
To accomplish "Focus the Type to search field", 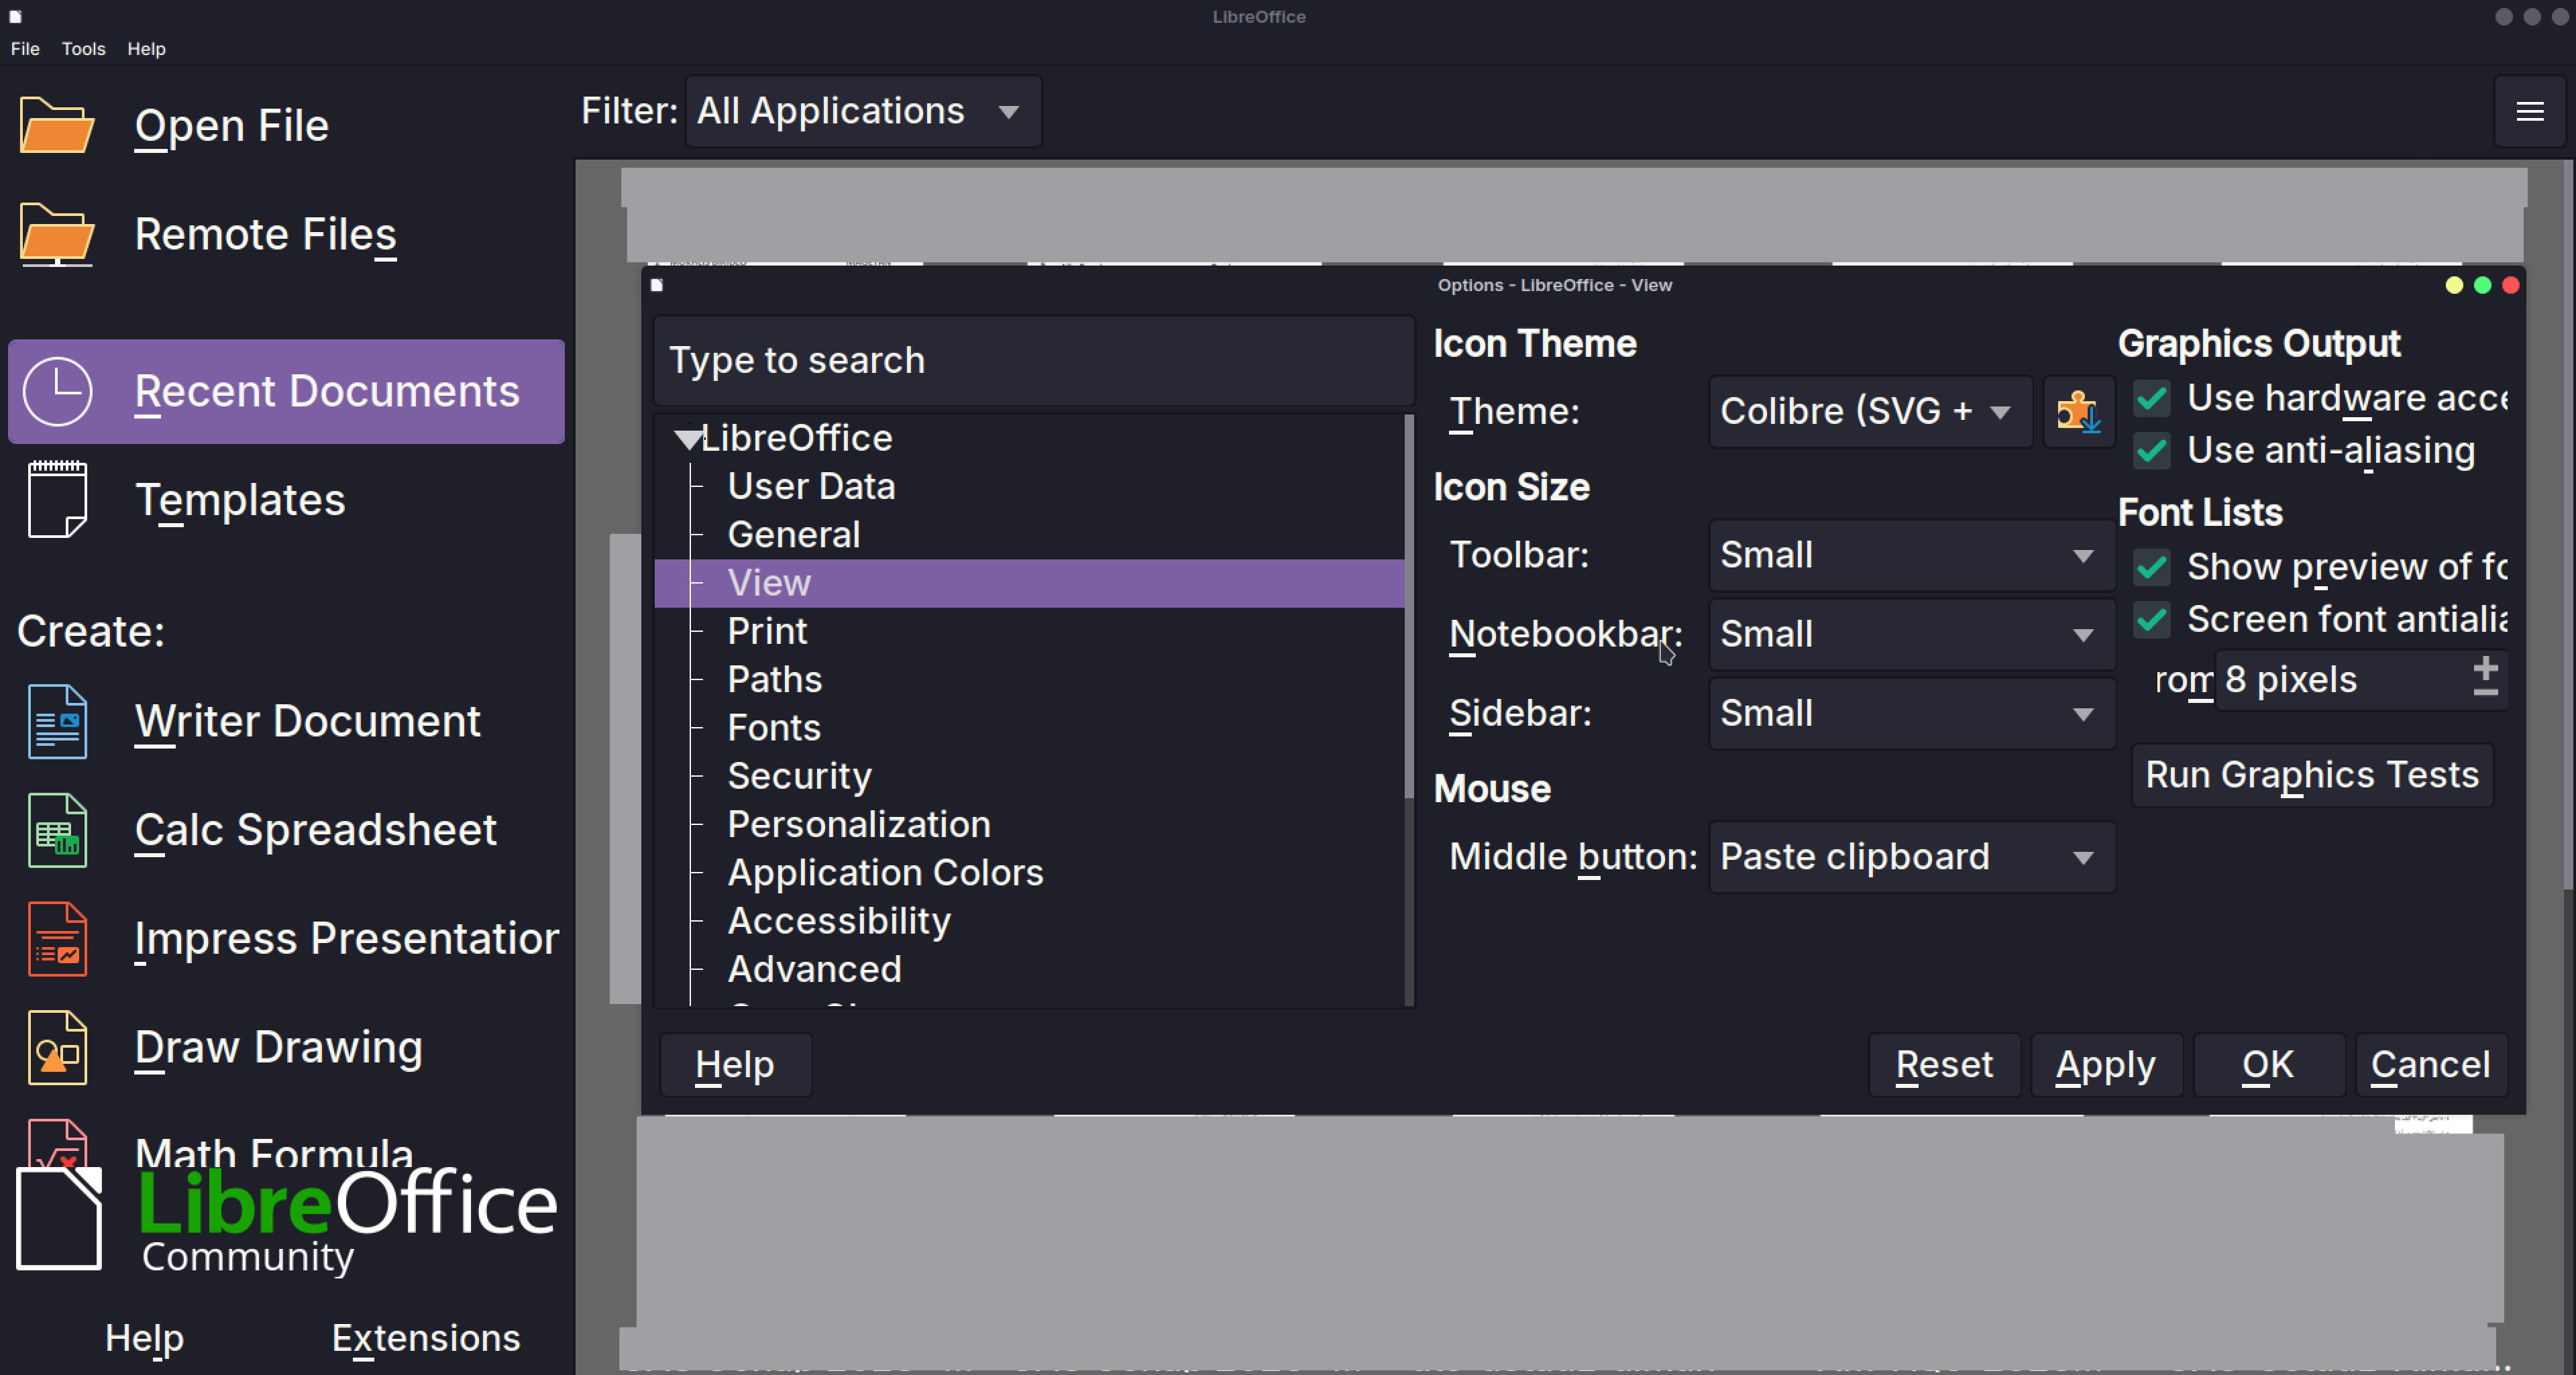I will coord(1033,360).
